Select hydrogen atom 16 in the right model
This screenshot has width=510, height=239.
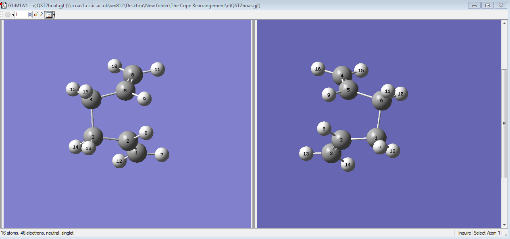(318, 69)
